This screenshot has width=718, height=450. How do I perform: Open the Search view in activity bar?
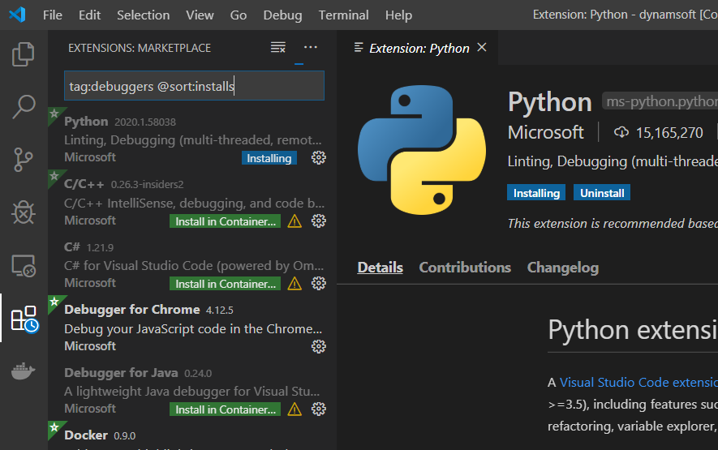[x=24, y=107]
